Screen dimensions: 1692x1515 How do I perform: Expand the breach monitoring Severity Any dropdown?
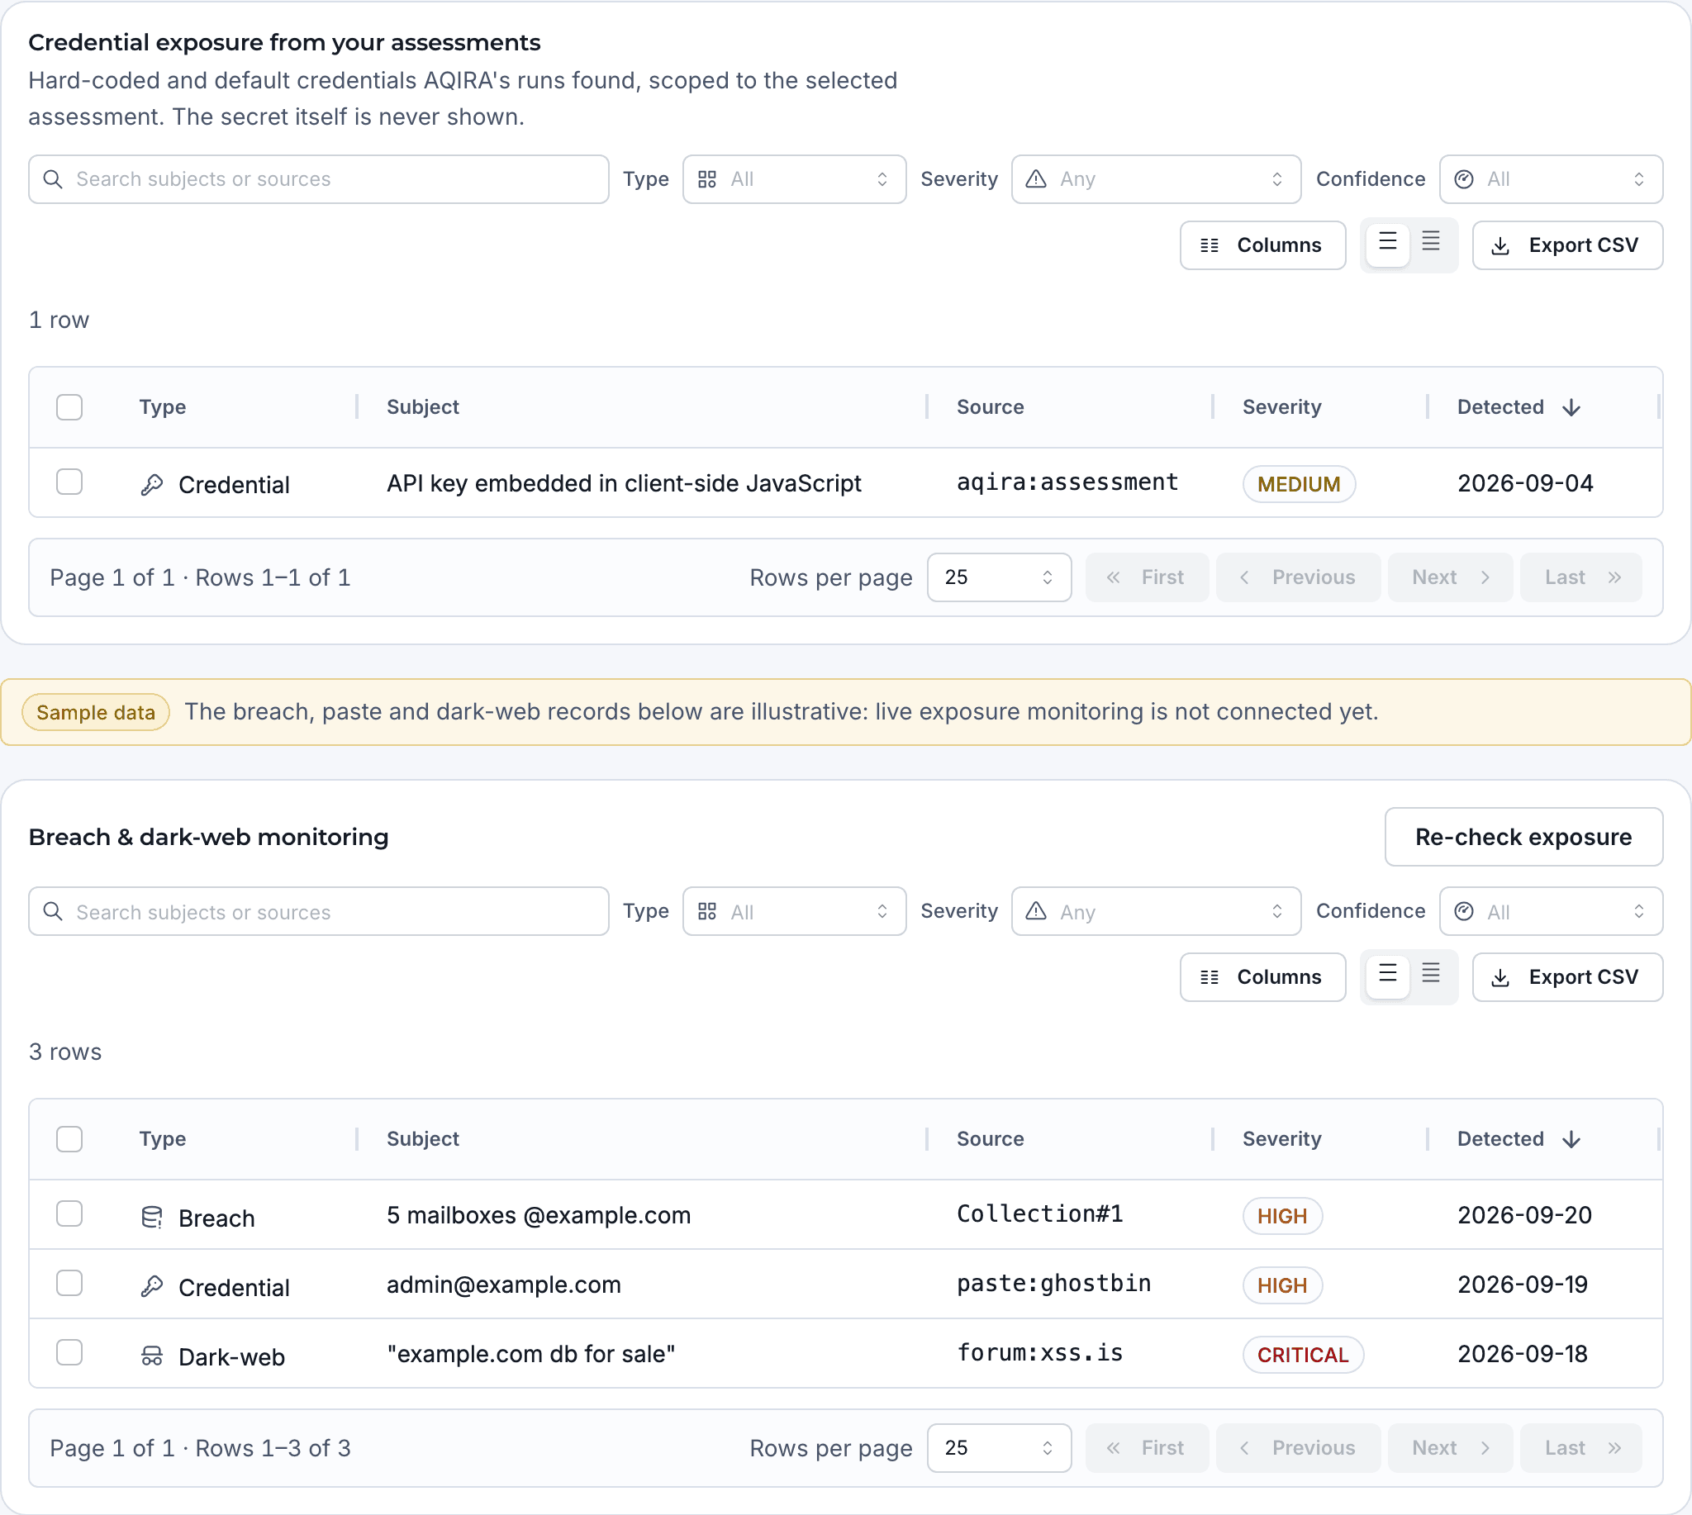1157,911
